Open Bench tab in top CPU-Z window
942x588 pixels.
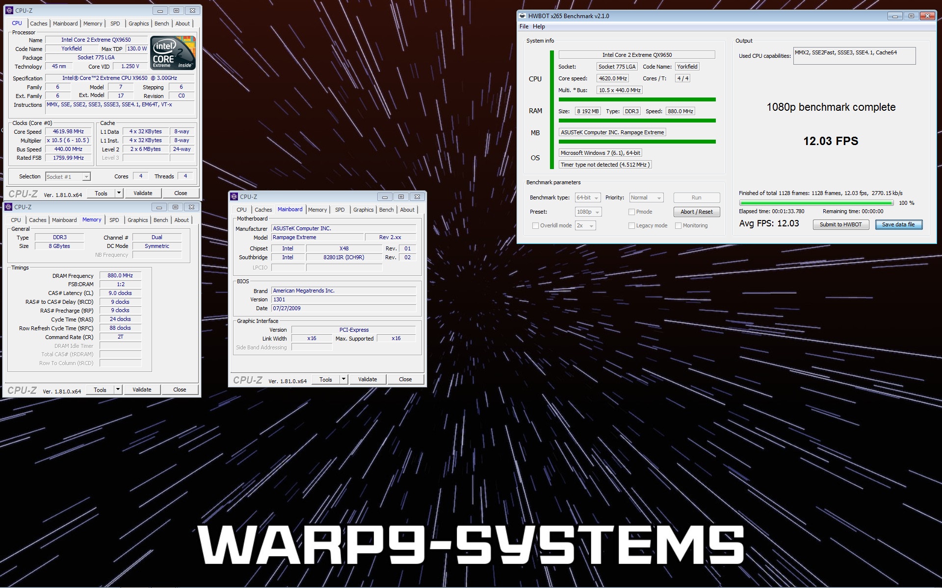[x=161, y=24]
